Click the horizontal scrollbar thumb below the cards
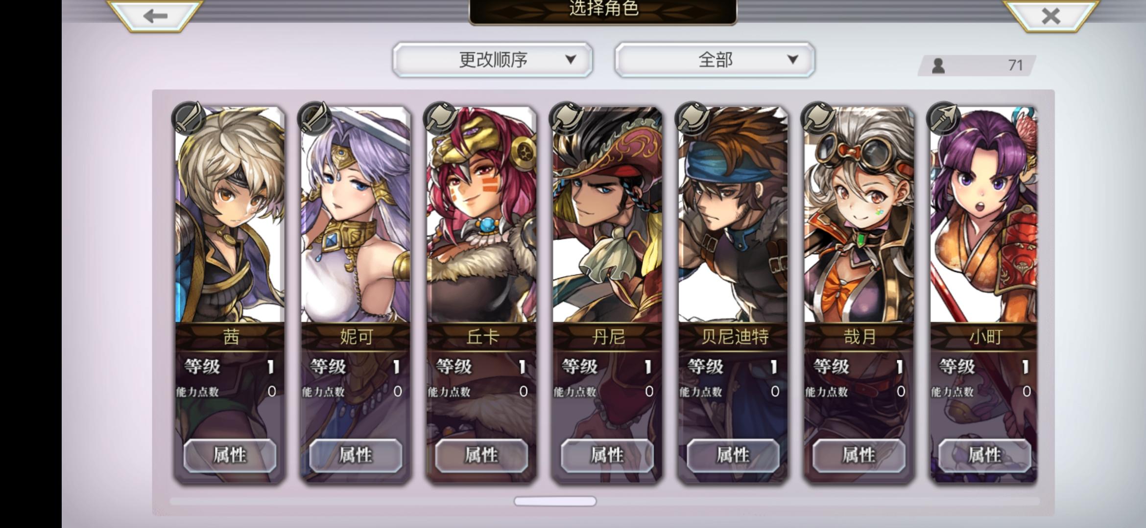Viewport: 1146px width, 528px height. (x=555, y=501)
